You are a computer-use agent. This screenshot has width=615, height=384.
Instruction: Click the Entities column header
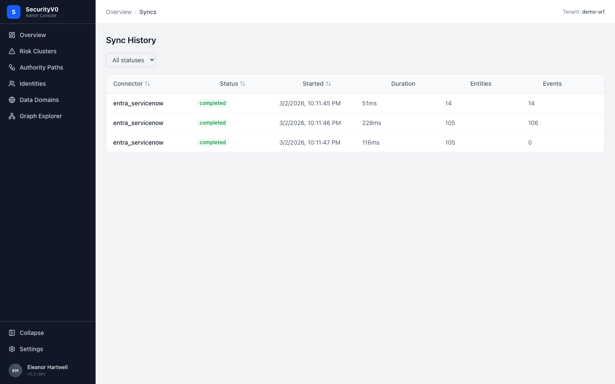481,84
